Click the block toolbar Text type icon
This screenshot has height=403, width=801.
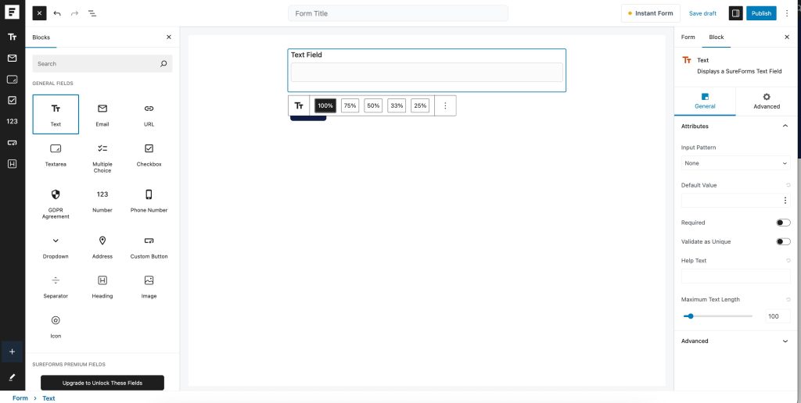tap(299, 105)
